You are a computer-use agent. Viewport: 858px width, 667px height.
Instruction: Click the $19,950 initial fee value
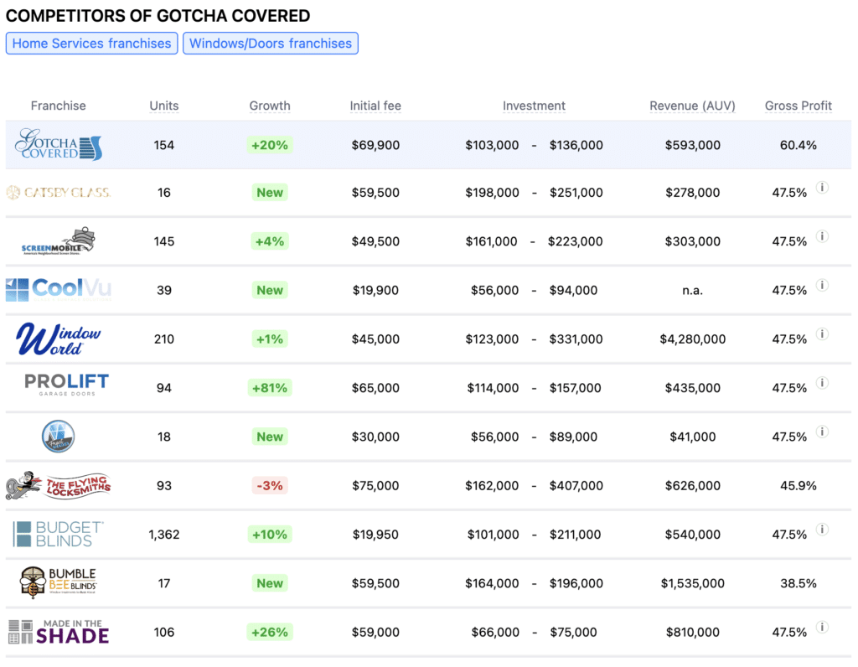coord(375,534)
